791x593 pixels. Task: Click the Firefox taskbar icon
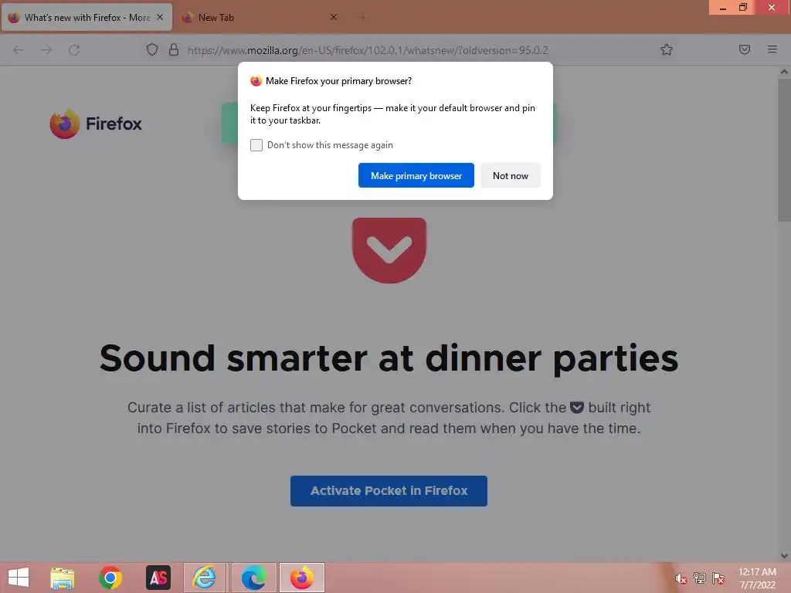tap(302, 578)
